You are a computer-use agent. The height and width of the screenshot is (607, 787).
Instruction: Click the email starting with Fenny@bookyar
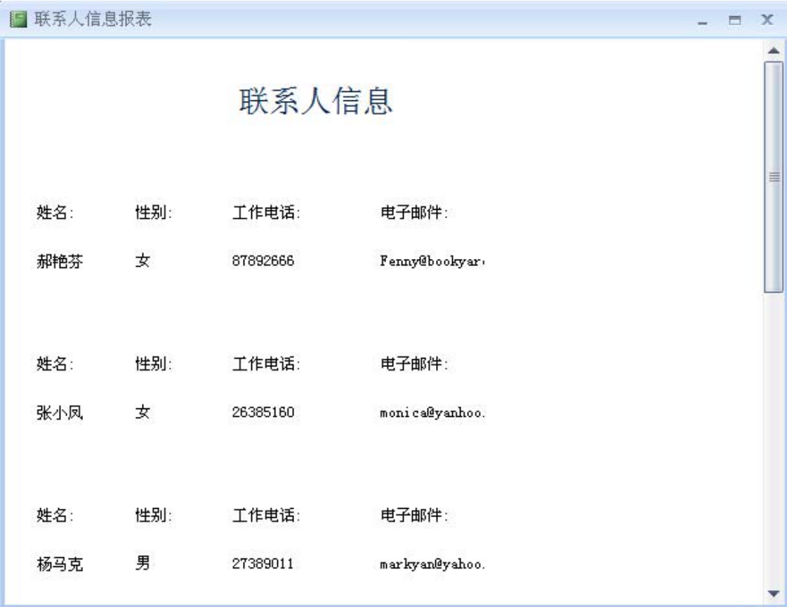point(432,261)
